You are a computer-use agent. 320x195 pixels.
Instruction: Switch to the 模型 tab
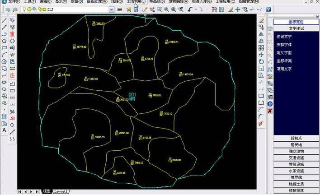[x=47, y=191]
